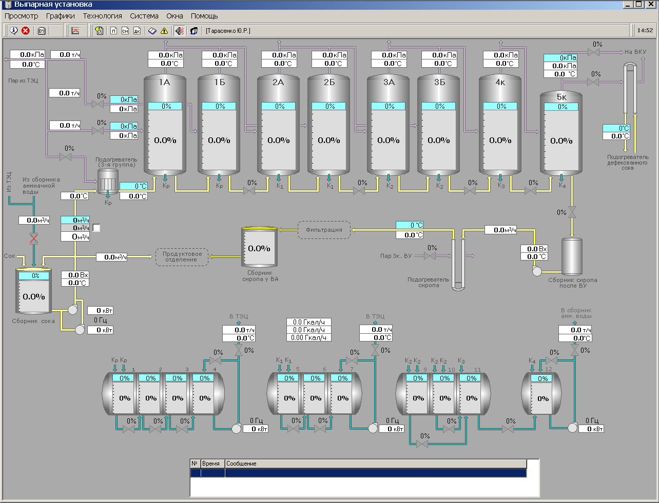
Task: Click the Подогреватель 3-я группа heater
Action: 108,182
